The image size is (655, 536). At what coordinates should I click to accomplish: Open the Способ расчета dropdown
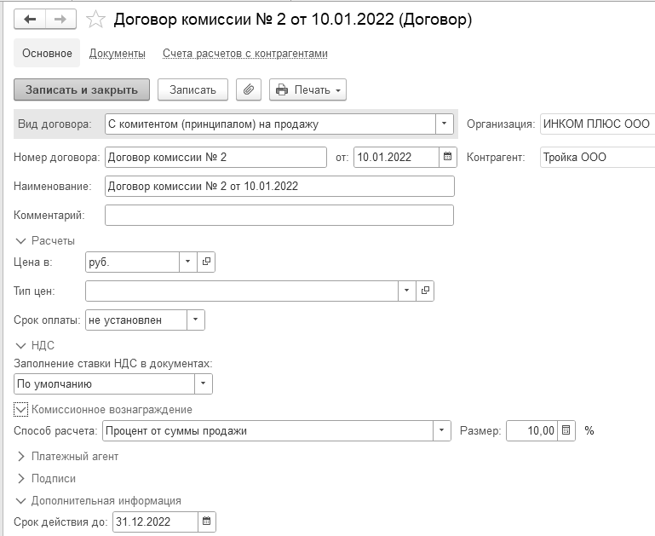click(x=442, y=430)
